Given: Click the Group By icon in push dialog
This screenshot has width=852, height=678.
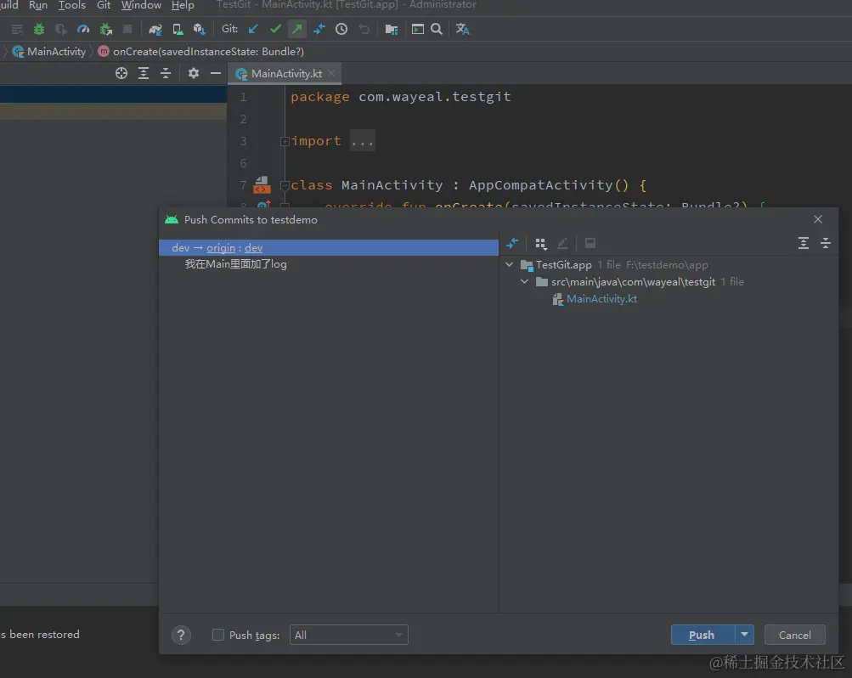Looking at the screenshot, I should [x=540, y=244].
